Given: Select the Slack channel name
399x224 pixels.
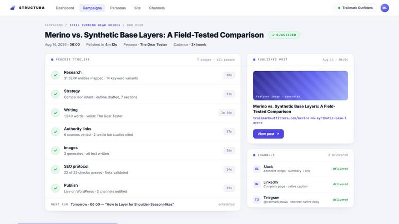Looking at the screenshot, I should (x=268, y=167).
